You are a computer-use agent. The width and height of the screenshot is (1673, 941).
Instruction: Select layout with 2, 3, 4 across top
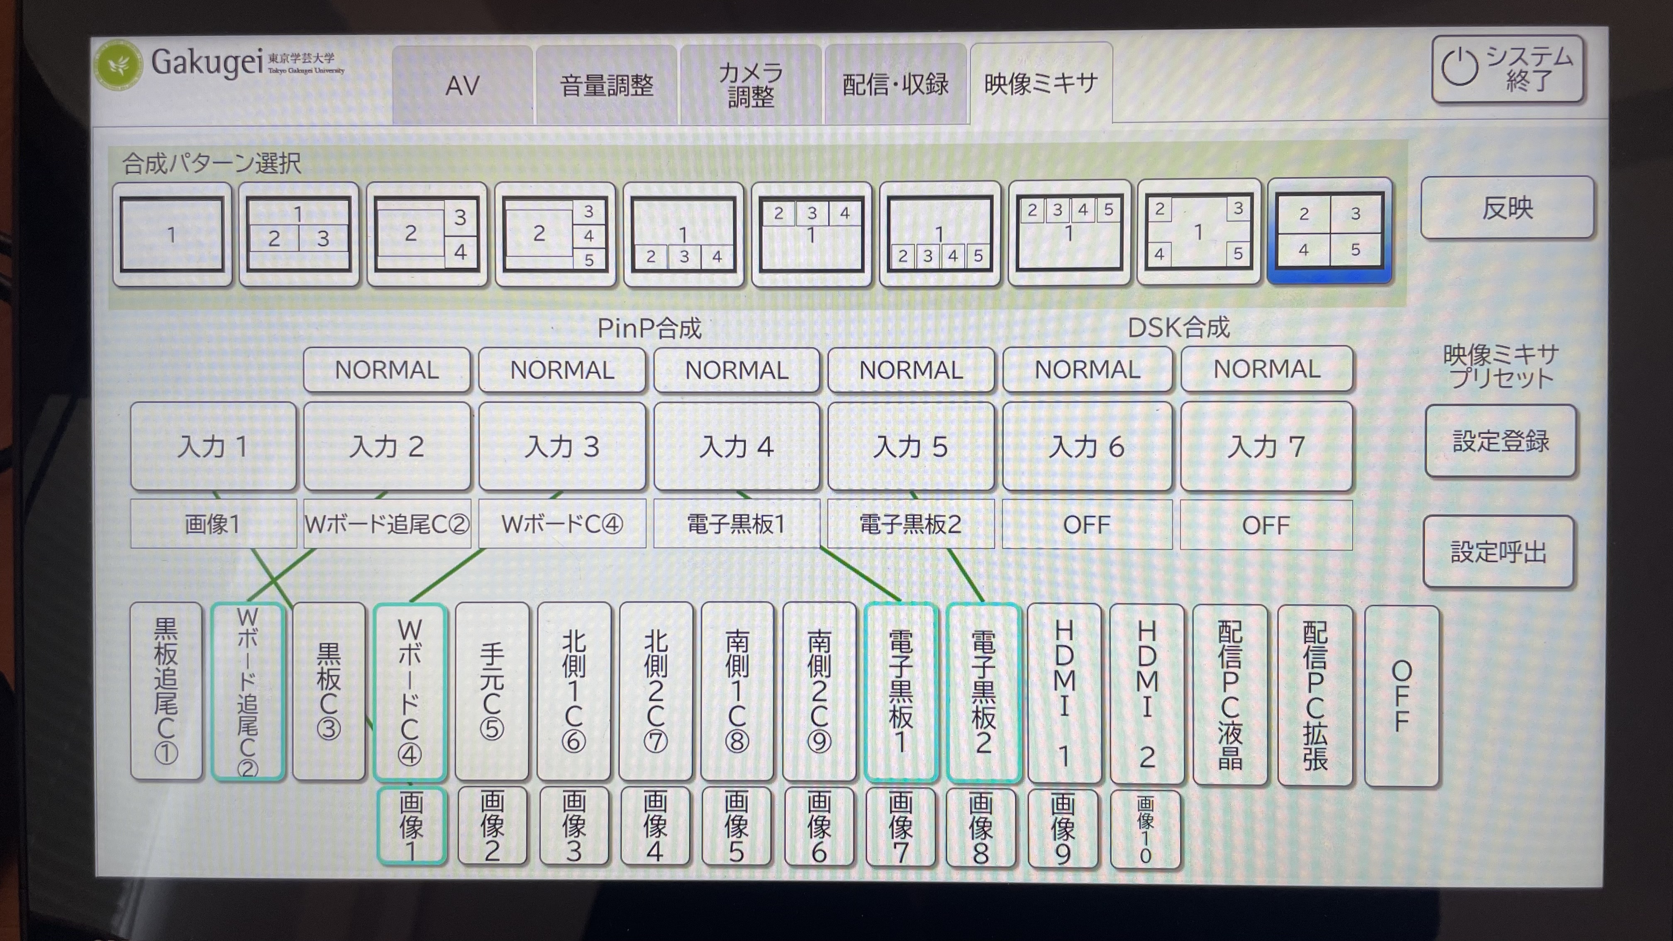point(811,234)
